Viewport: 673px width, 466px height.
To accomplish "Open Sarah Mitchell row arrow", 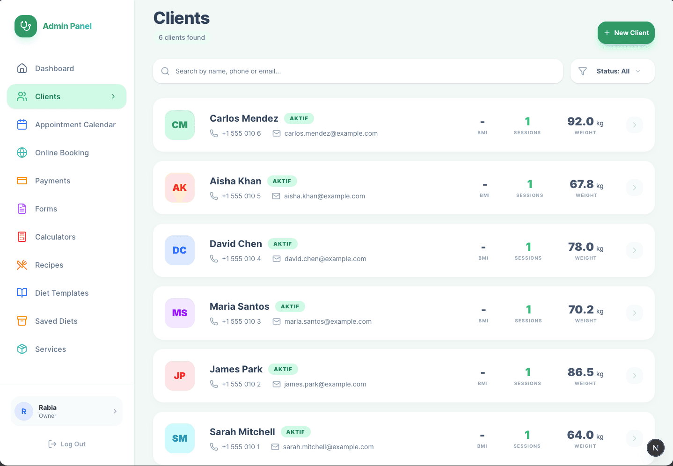I will (x=635, y=438).
